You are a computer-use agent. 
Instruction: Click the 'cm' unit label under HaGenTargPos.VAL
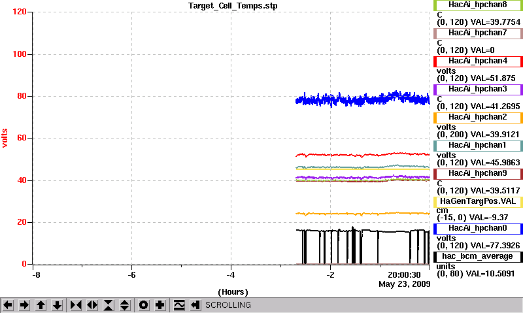point(443,210)
